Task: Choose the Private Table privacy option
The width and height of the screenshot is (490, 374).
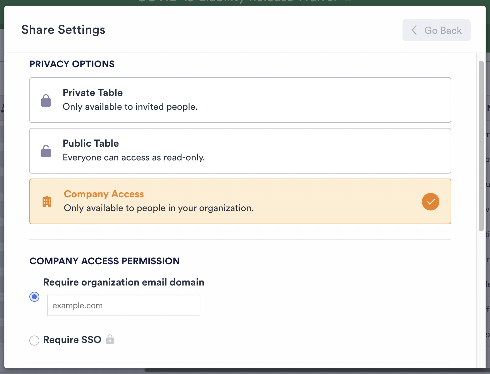Action: [240, 100]
